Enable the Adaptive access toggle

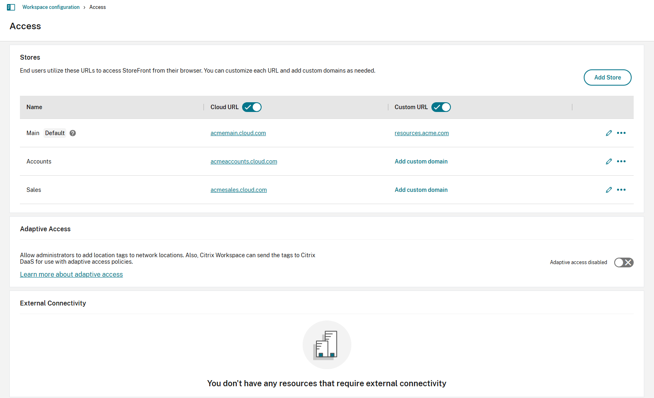[624, 262]
